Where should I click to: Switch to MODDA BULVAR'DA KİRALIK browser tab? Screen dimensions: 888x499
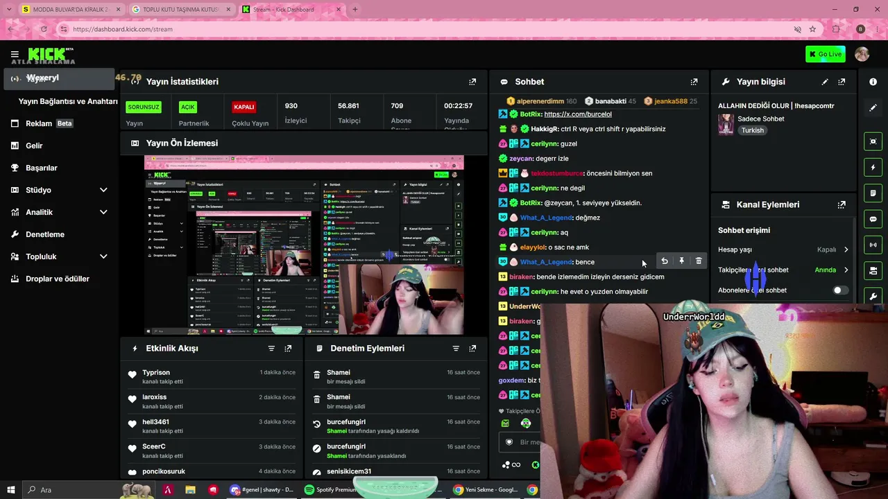click(71, 10)
